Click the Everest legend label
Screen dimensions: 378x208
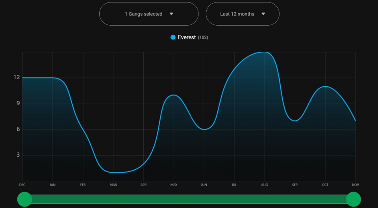click(x=187, y=37)
